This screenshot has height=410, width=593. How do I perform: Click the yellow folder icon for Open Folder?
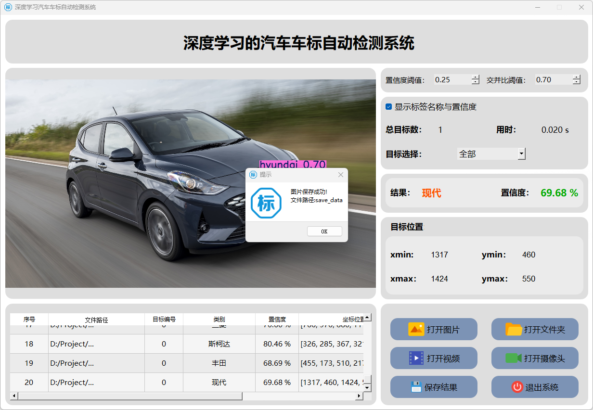[x=514, y=329]
